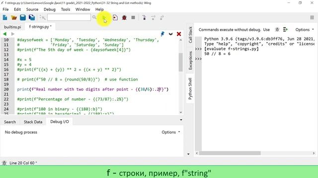This screenshot has width=318, height=178.
Task: Click the '180 in binary' comment line
Action: point(60,109)
